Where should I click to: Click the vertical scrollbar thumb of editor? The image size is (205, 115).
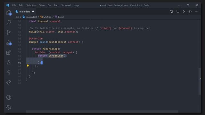[x=200, y=81]
